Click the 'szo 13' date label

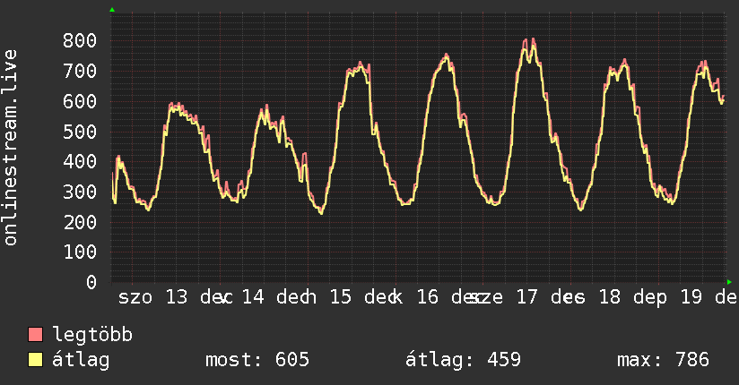152,297
